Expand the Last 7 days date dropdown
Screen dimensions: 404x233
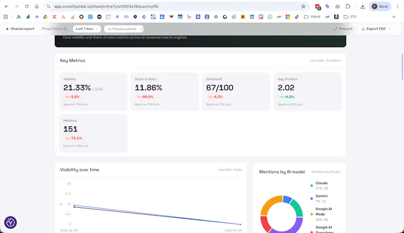click(87, 29)
